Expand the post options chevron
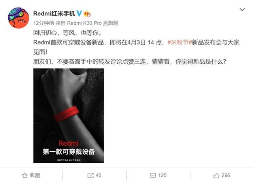The height and width of the screenshot is (183, 253). [242, 10]
